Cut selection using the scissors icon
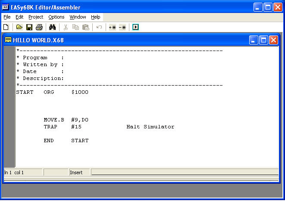Image resolution: width=285 pixels, height=201 pixels. pyautogui.click(x=66, y=27)
